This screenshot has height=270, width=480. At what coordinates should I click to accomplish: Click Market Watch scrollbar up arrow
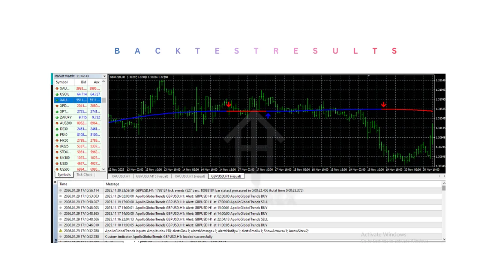[x=104, y=82]
